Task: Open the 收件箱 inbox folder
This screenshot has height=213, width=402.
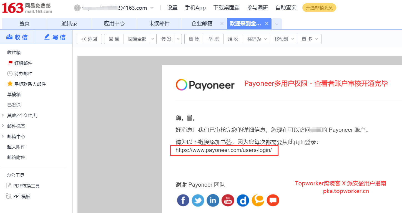Action: point(14,52)
